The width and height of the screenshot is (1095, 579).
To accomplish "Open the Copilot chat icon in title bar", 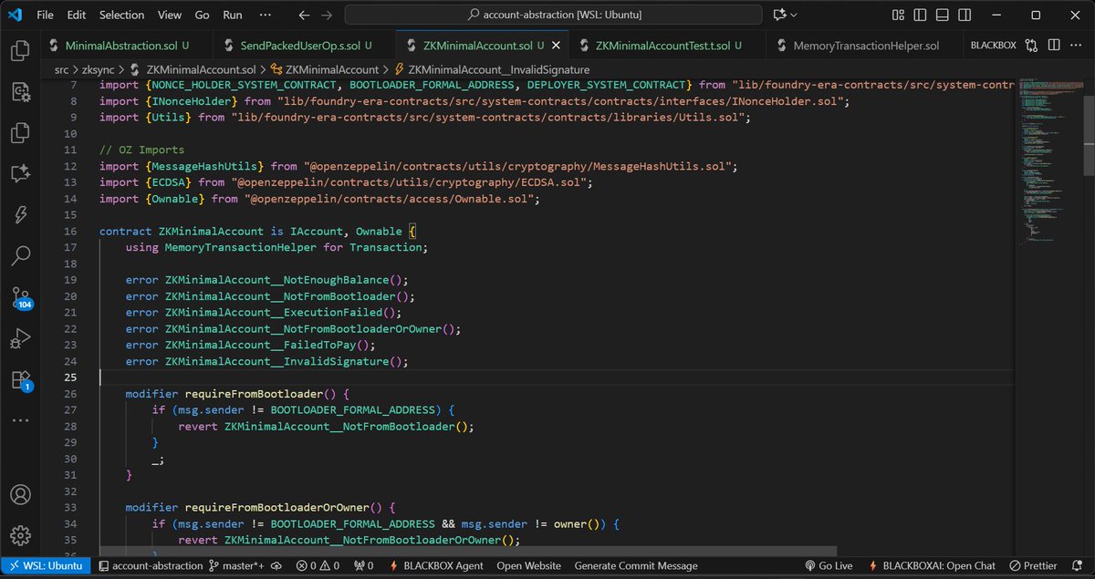I will coord(778,15).
